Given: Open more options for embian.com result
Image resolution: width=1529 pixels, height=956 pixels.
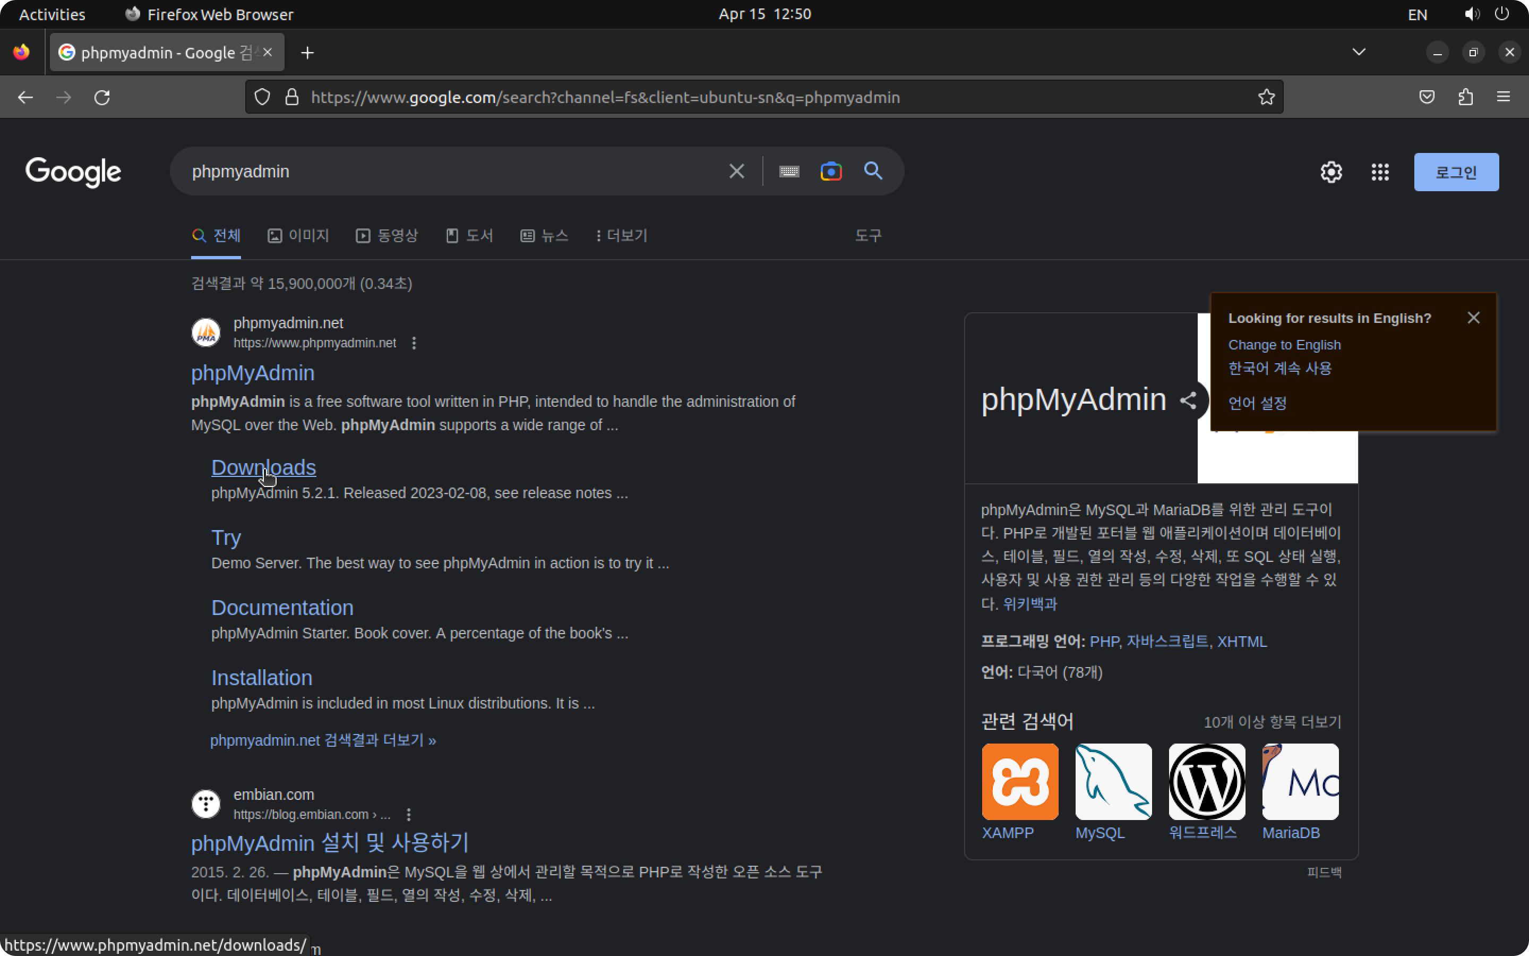Looking at the screenshot, I should [408, 814].
